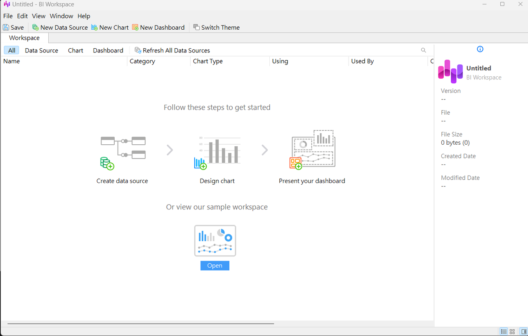Click 'Or view our sample workspace' text
Viewport: 528px width, 336px height.
(x=217, y=207)
